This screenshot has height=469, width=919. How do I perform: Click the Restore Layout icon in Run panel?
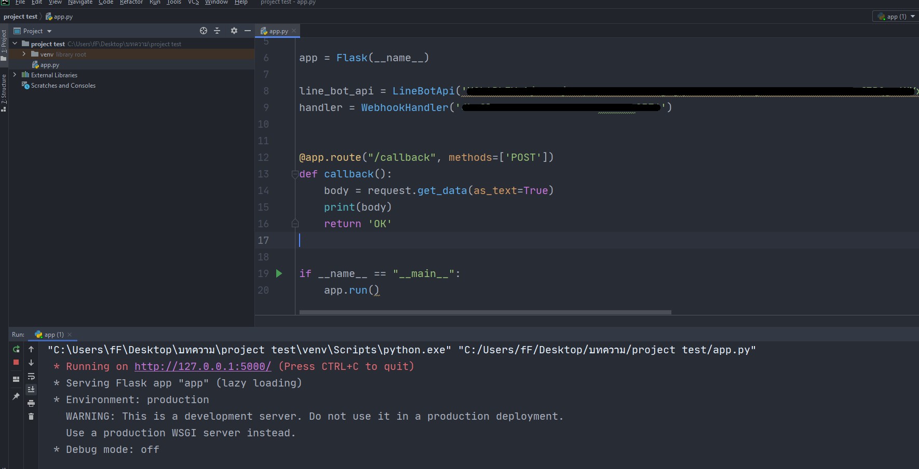(x=16, y=379)
